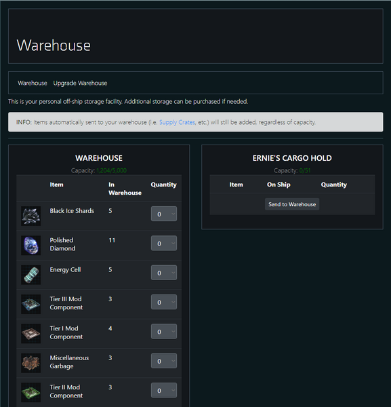Image resolution: width=391 pixels, height=407 pixels.
Task: Click the Send to Warehouse button
Action: click(x=292, y=204)
